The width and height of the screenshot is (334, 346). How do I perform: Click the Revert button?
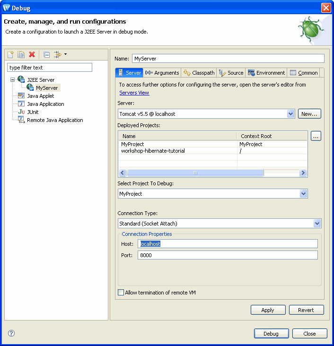pos(306,310)
